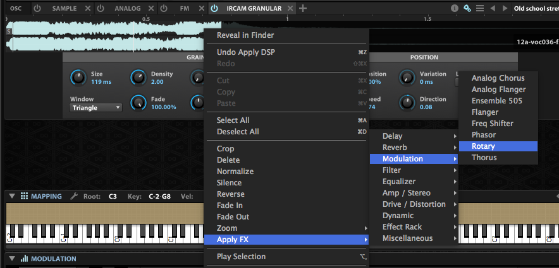This screenshot has width=559, height=268.
Task: Click the Density value 2.00
Action: point(157,82)
